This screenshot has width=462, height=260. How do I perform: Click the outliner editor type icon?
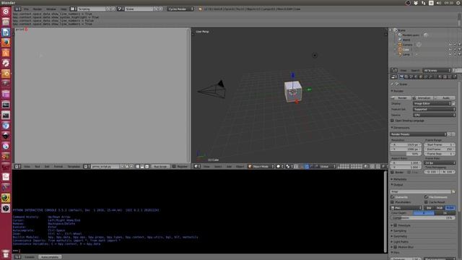pyautogui.click(x=393, y=71)
